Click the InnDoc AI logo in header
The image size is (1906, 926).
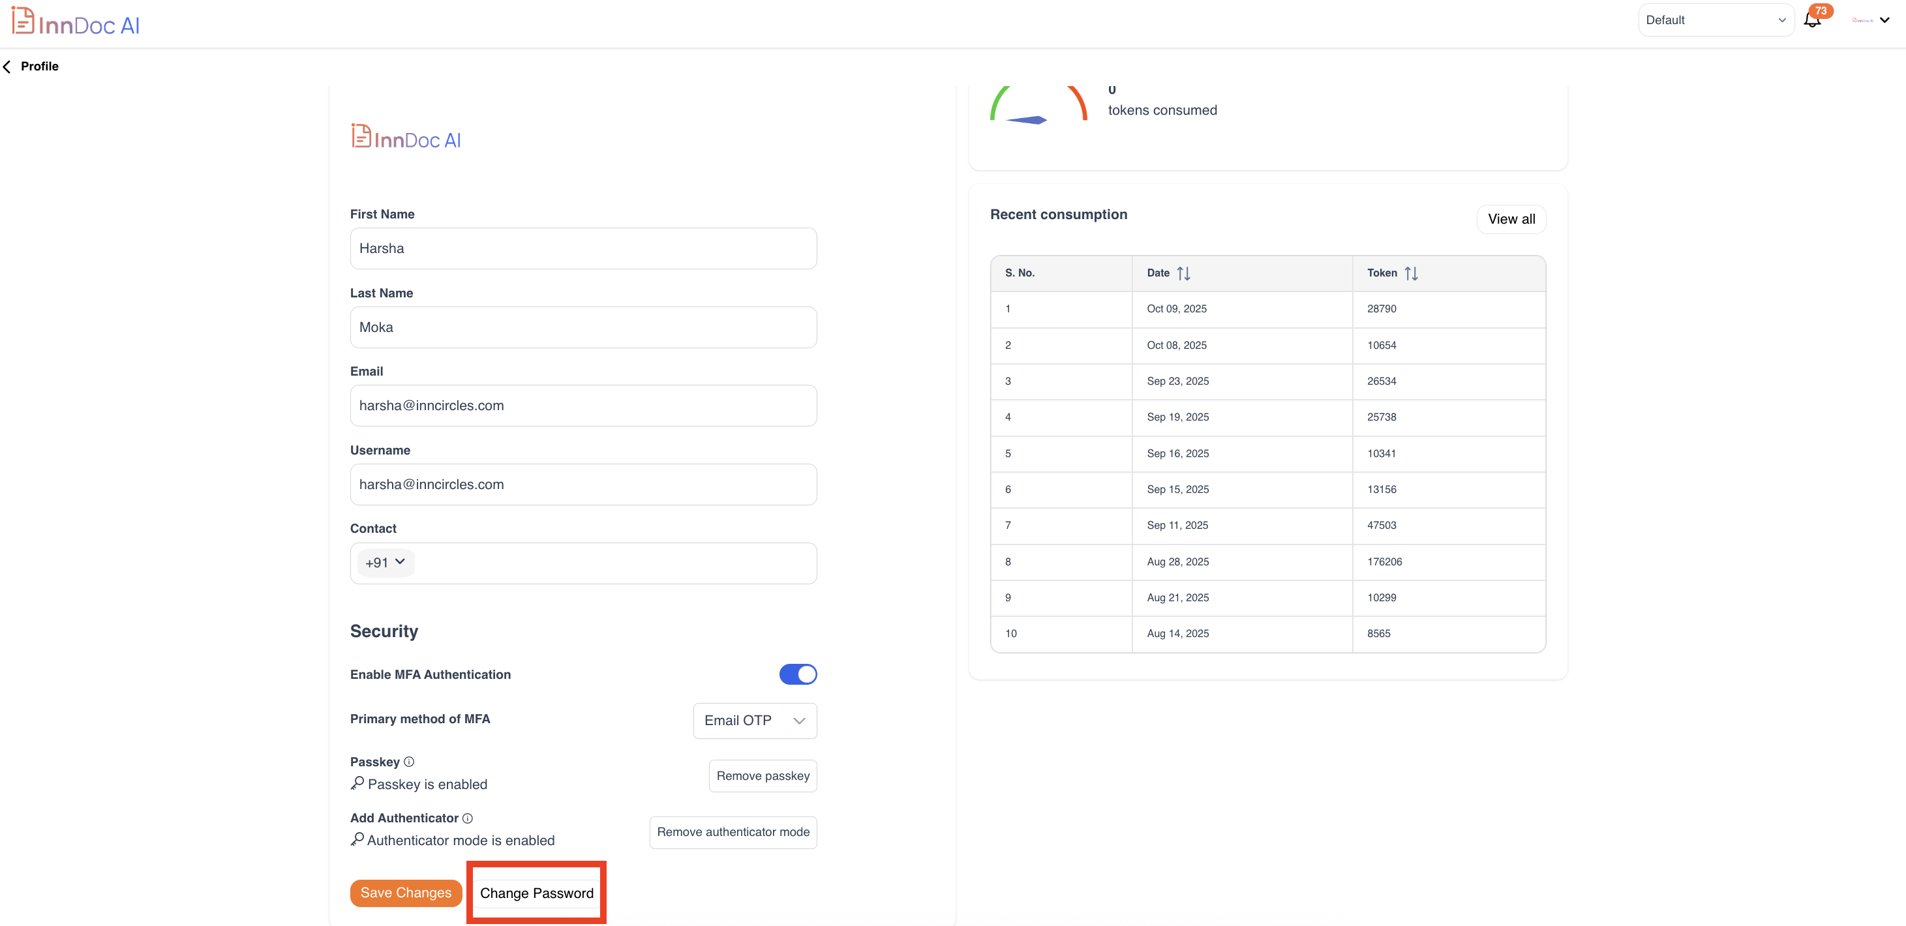[x=76, y=22]
